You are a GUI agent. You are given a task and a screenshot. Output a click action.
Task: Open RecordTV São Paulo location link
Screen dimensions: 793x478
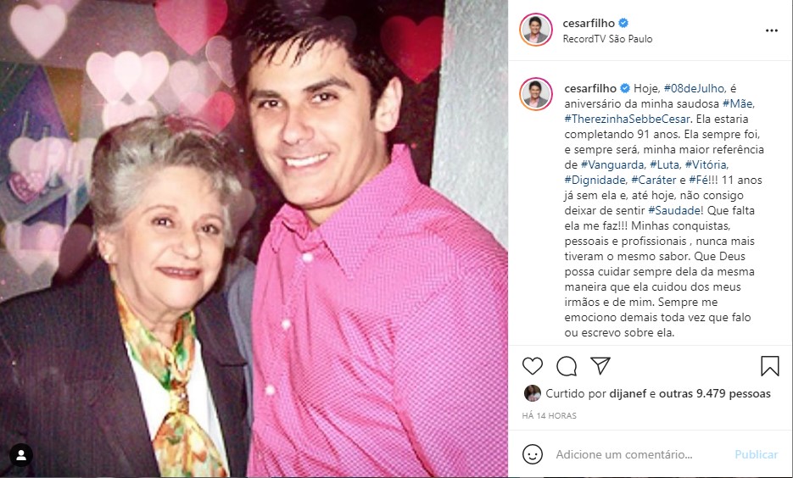click(x=607, y=39)
